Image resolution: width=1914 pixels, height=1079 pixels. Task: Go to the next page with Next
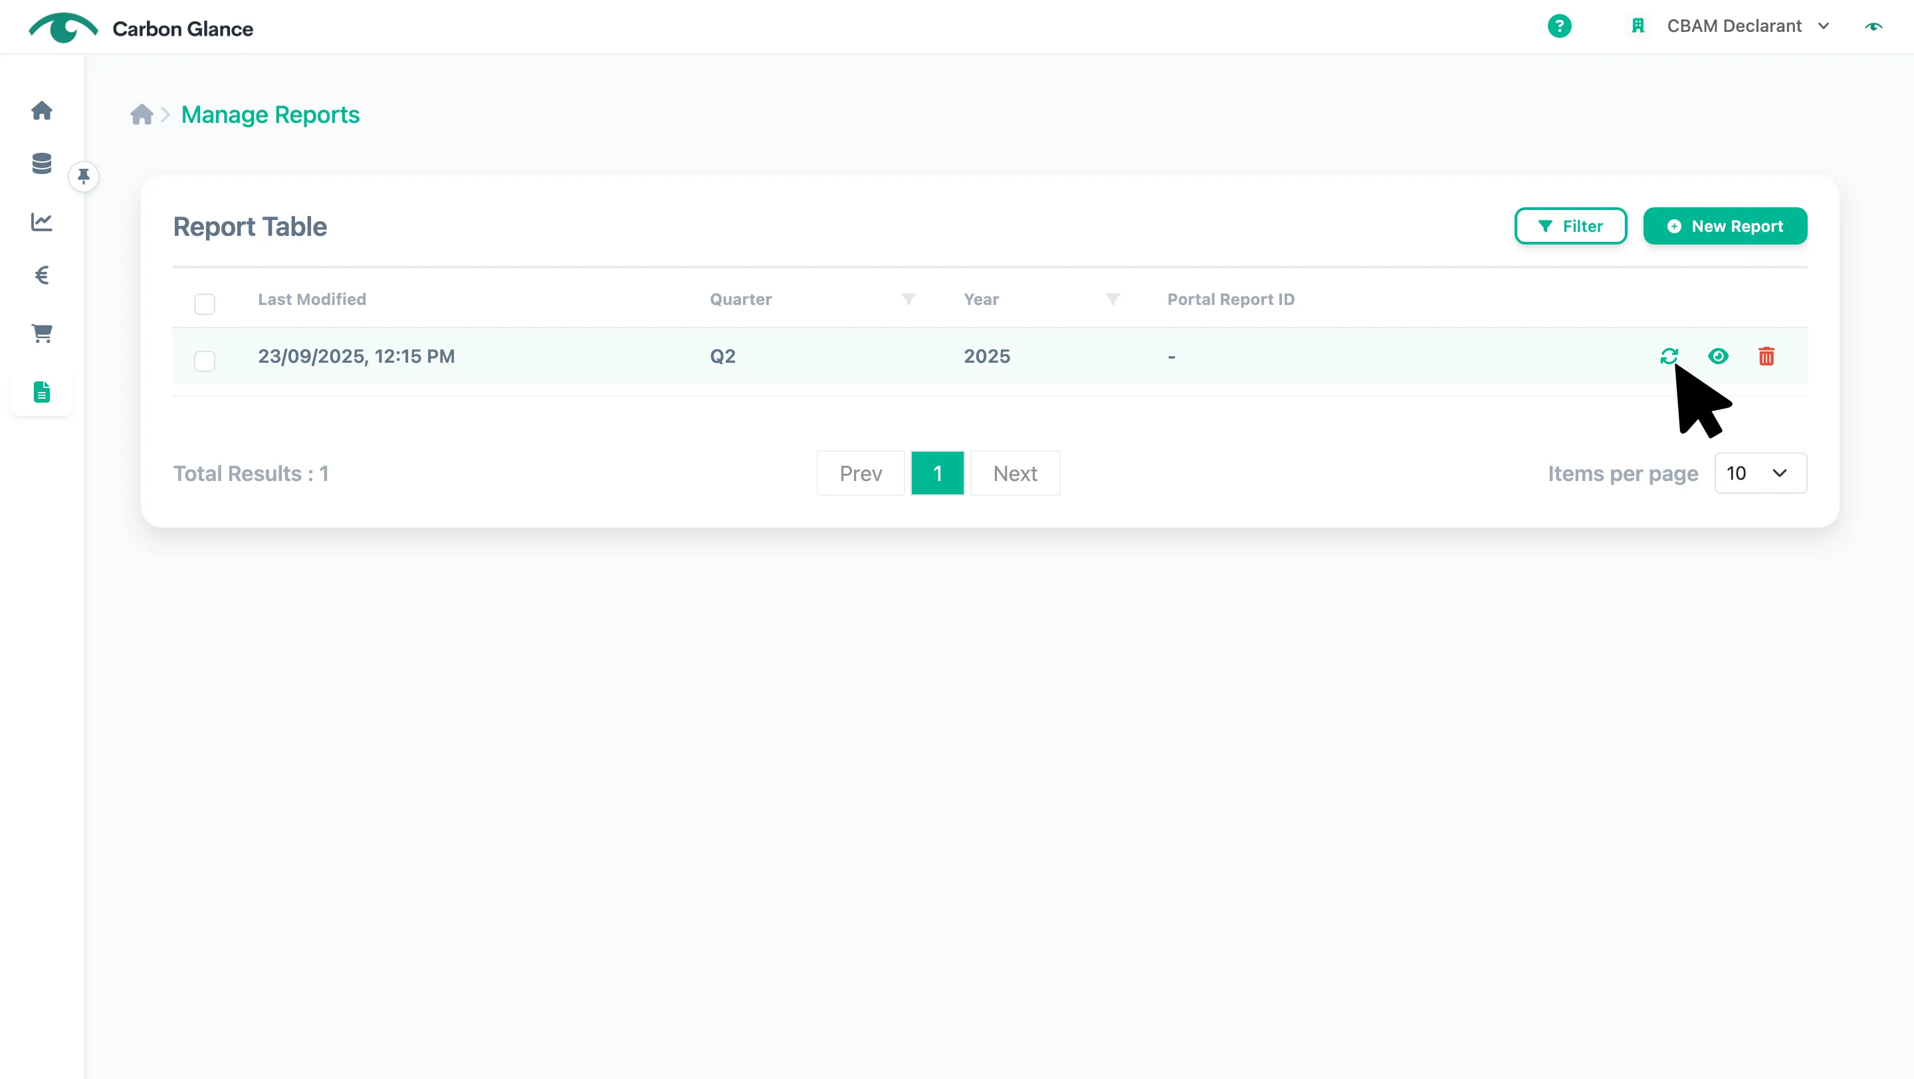click(1015, 474)
